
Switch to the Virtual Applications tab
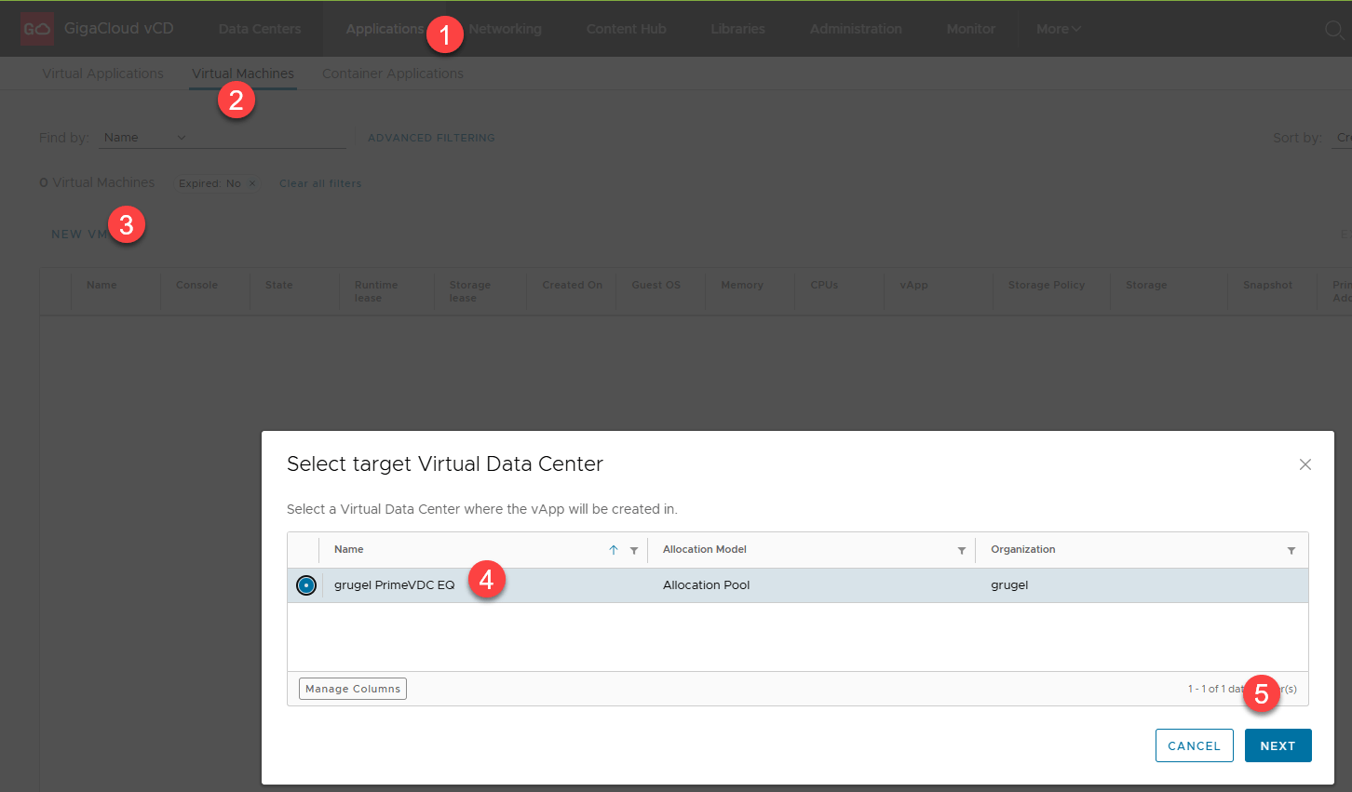pyautogui.click(x=102, y=74)
